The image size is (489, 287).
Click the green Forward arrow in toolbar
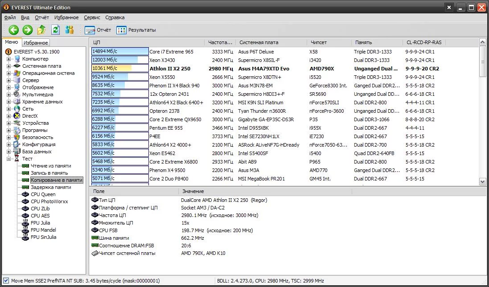(x=28, y=30)
